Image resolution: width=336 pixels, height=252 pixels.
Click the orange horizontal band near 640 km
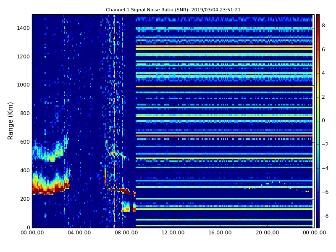[224, 136]
